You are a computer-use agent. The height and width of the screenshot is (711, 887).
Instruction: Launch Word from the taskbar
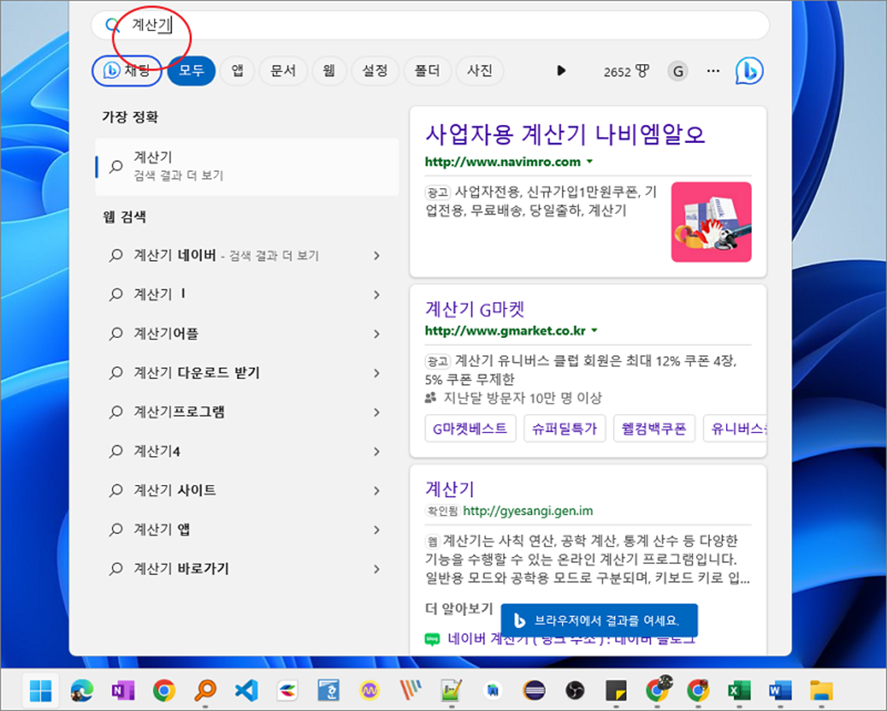tap(781, 690)
